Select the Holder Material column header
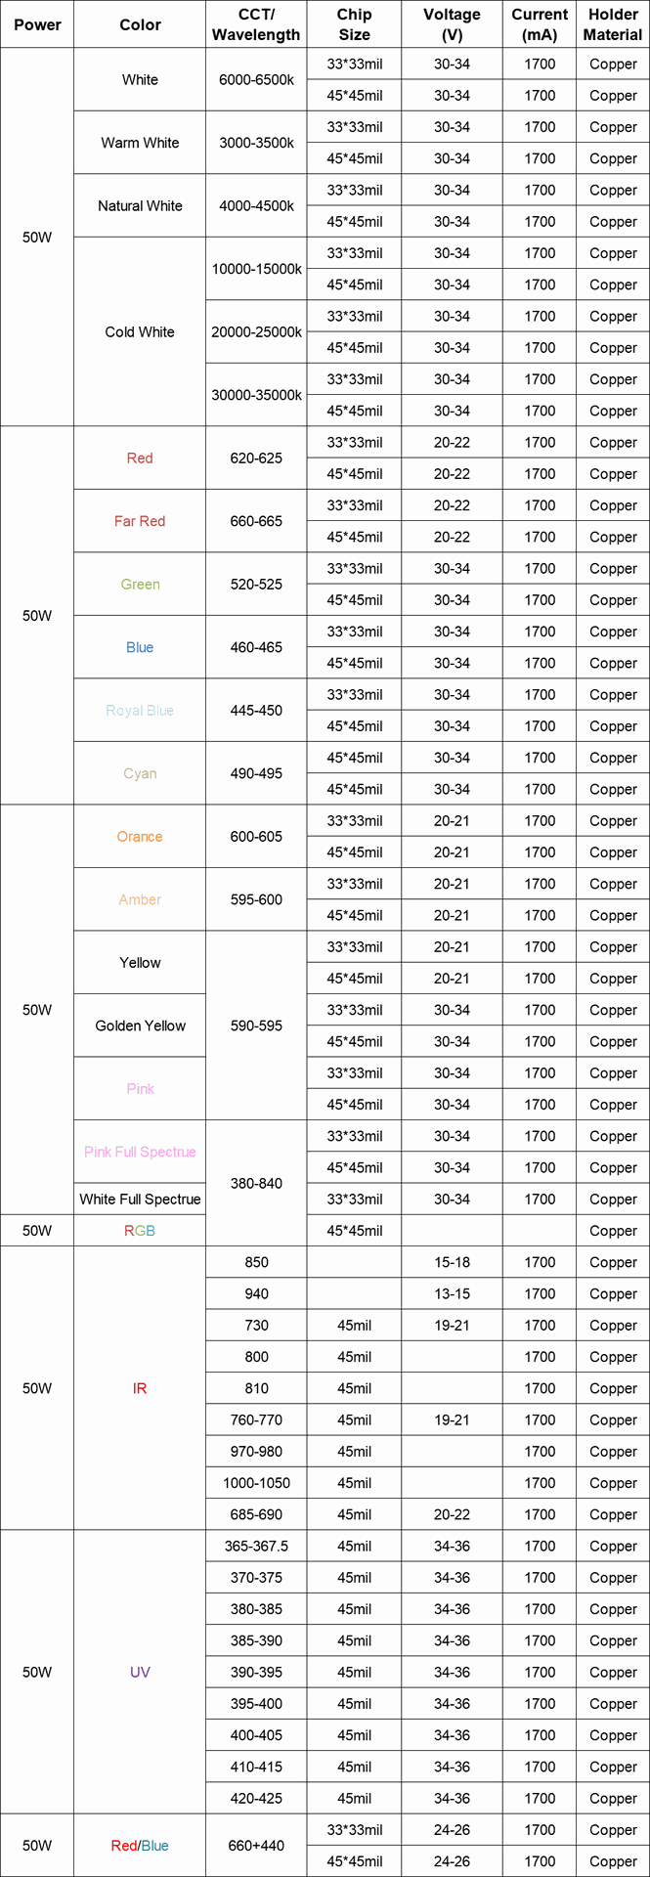This screenshot has width=650, height=1877. click(613, 24)
